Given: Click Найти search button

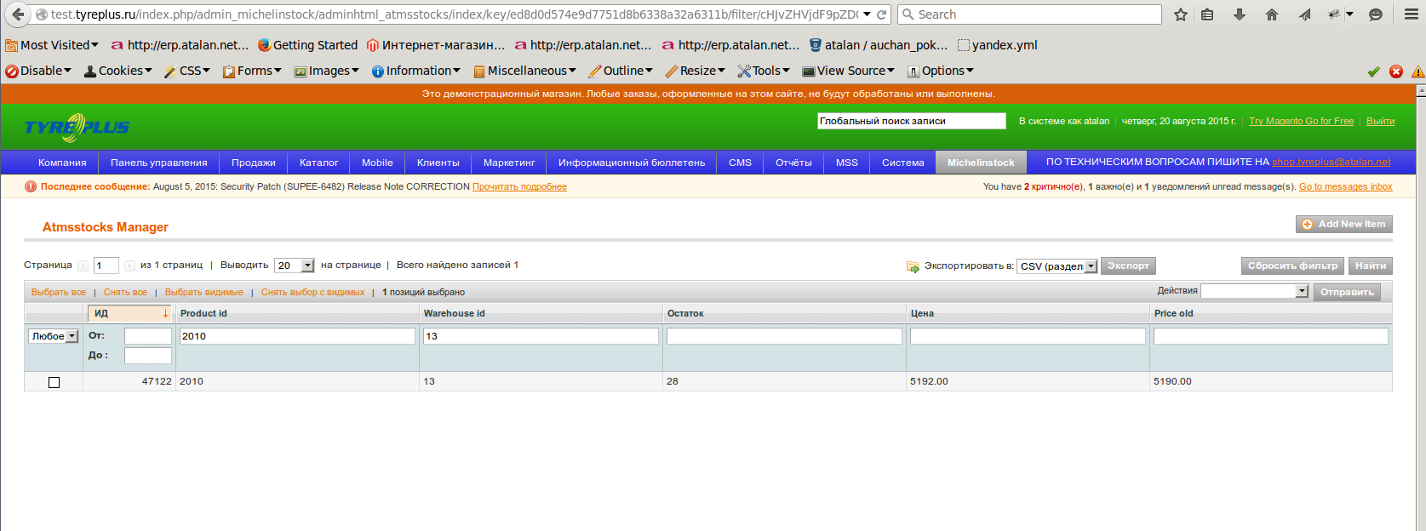Looking at the screenshot, I should coord(1371,265).
